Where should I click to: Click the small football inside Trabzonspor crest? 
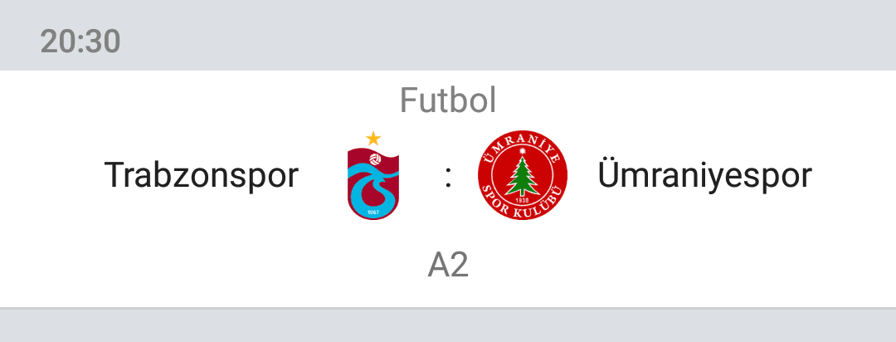point(376,159)
